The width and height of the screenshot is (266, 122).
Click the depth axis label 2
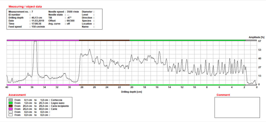click(244, 87)
